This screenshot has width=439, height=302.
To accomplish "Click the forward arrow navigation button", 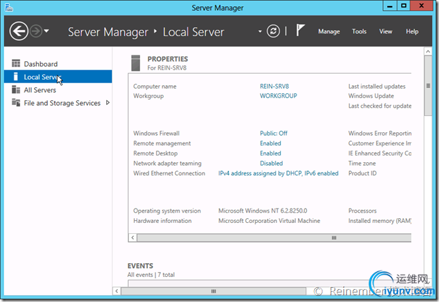I will coord(36,31).
